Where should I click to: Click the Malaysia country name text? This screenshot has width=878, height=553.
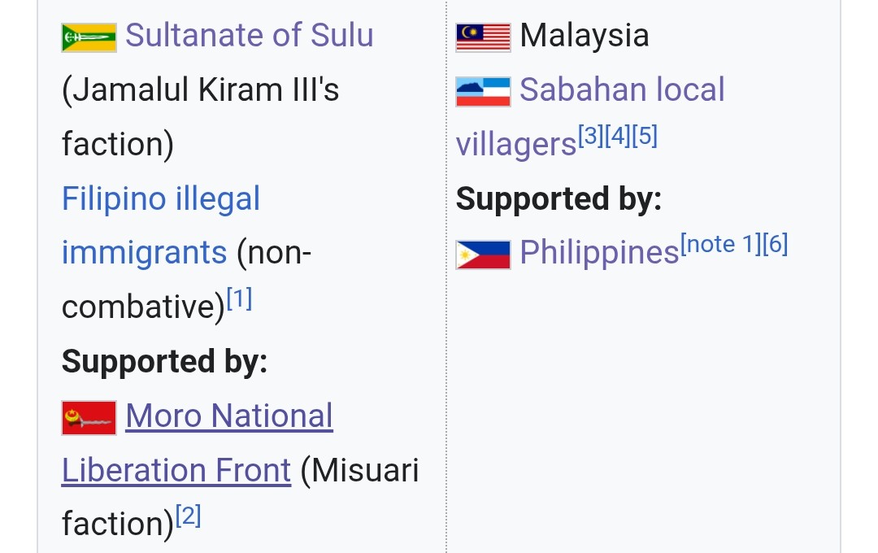(585, 35)
